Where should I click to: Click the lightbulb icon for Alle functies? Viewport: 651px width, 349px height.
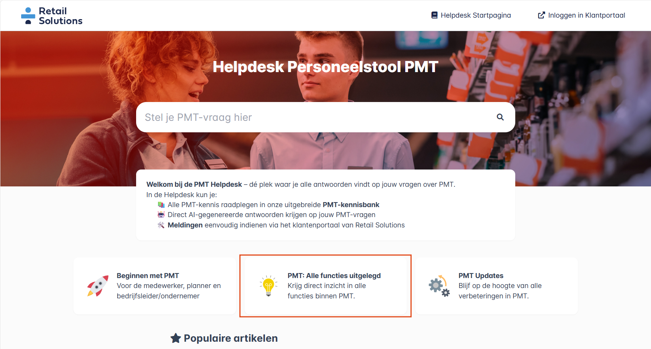pos(268,286)
